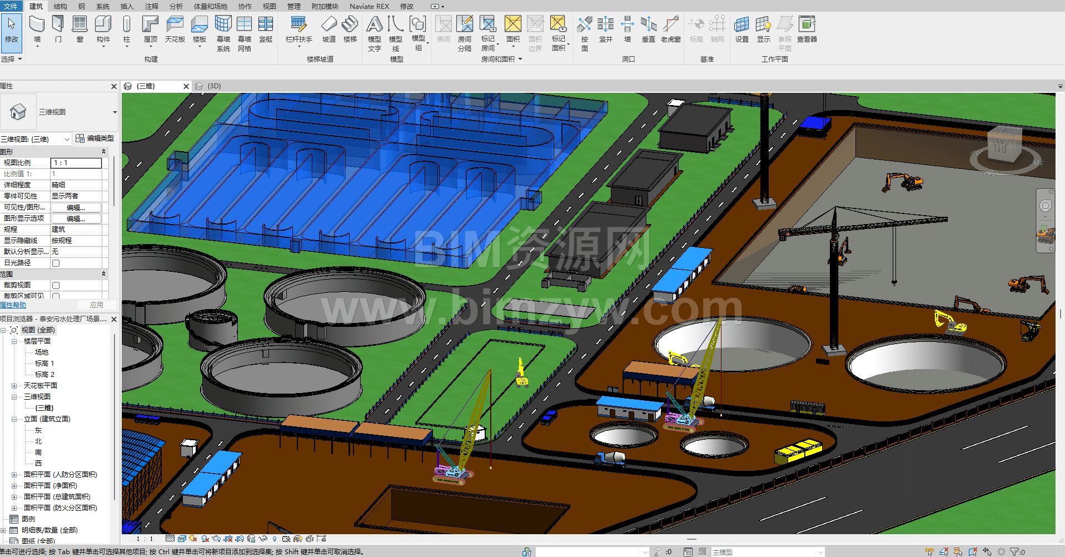
Task: Select the Ceiling (天花板) tool
Action: [x=175, y=29]
